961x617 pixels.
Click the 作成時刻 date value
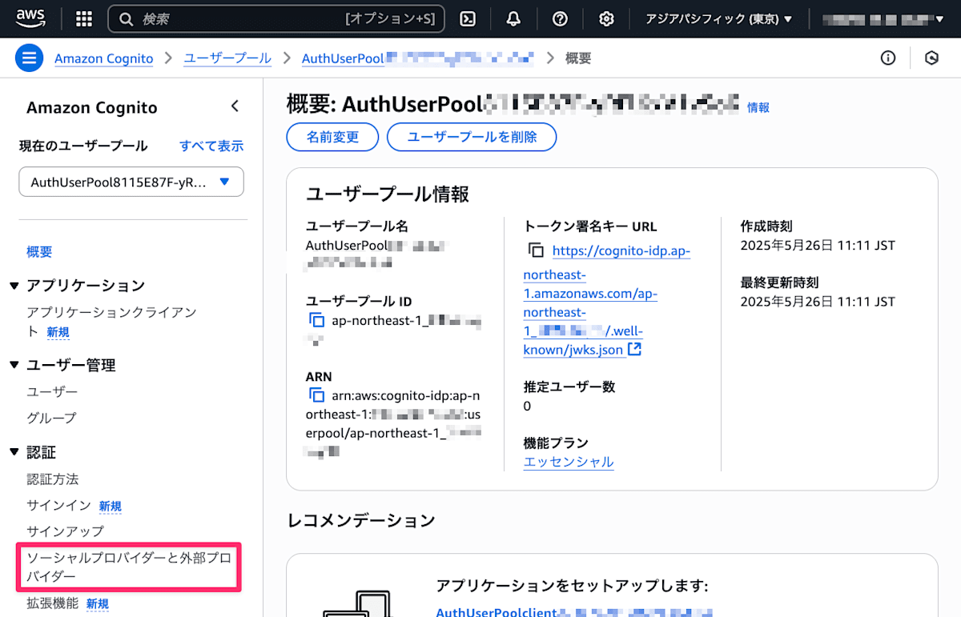(818, 245)
